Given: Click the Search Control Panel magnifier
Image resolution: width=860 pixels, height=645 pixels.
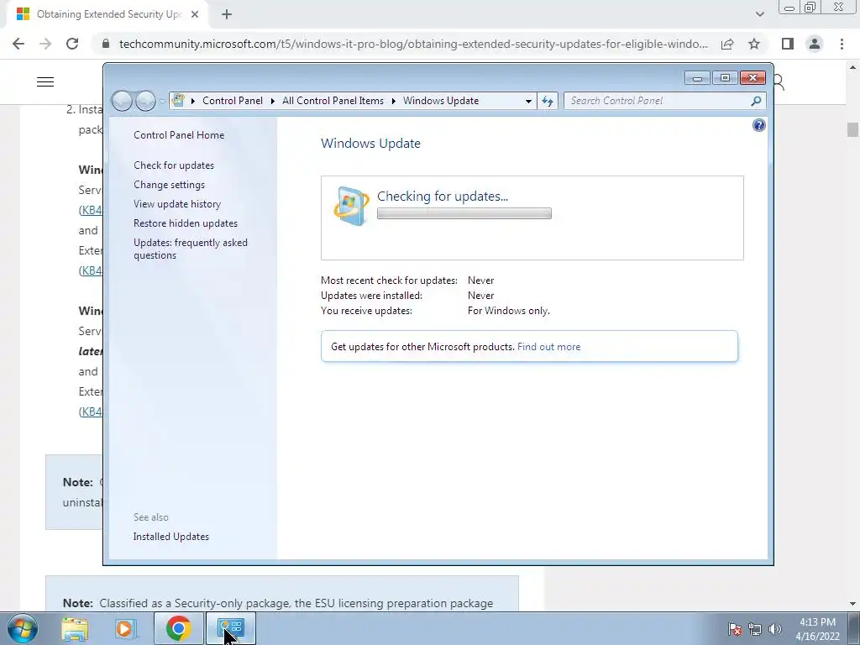Looking at the screenshot, I should point(756,101).
